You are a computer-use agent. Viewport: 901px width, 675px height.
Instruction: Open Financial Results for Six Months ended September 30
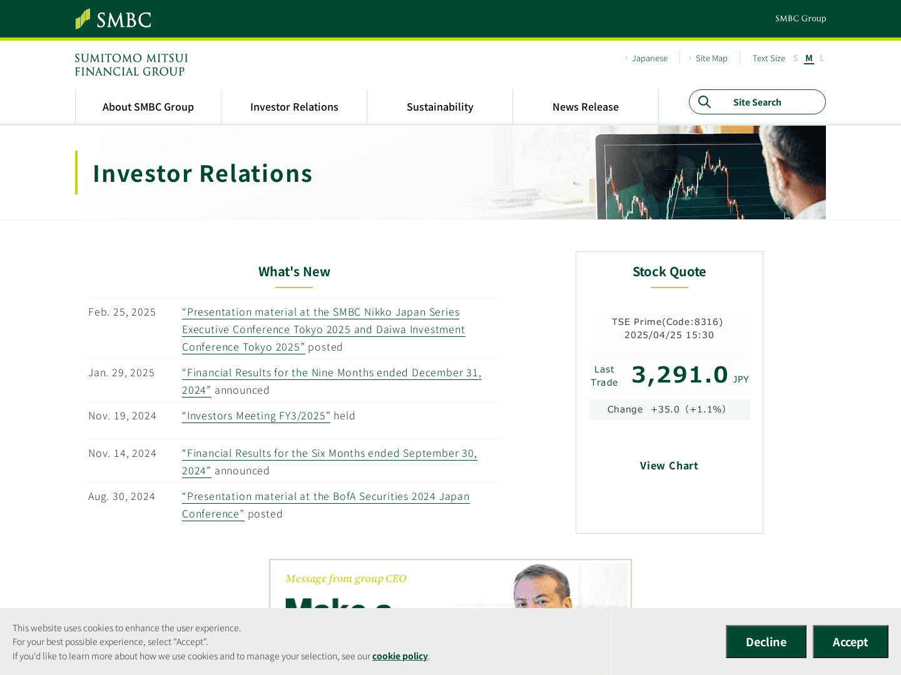[330, 462]
